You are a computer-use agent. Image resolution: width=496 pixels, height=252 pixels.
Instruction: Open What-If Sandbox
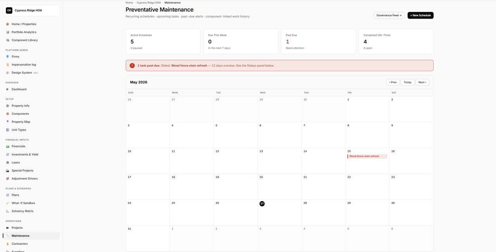tap(31, 203)
